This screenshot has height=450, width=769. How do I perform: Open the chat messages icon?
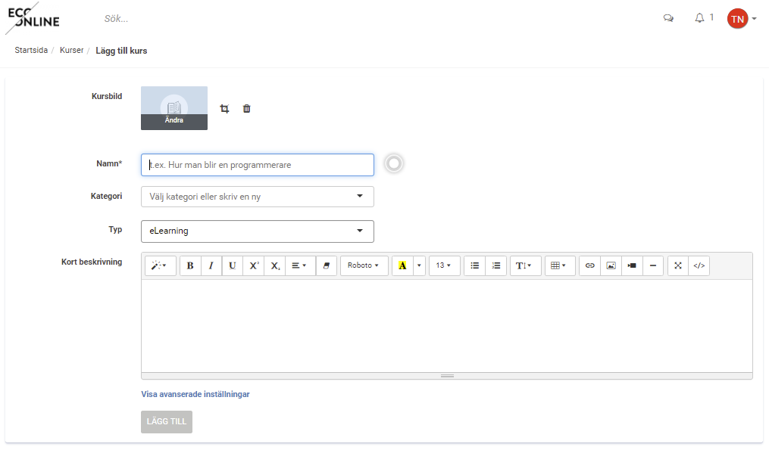coord(668,19)
